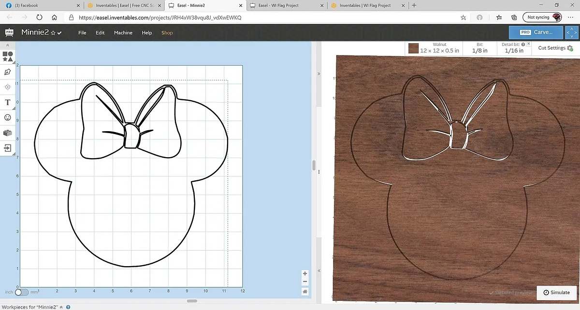Open the Bit 1/8 in selector
The image size is (580, 310).
(479, 48)
